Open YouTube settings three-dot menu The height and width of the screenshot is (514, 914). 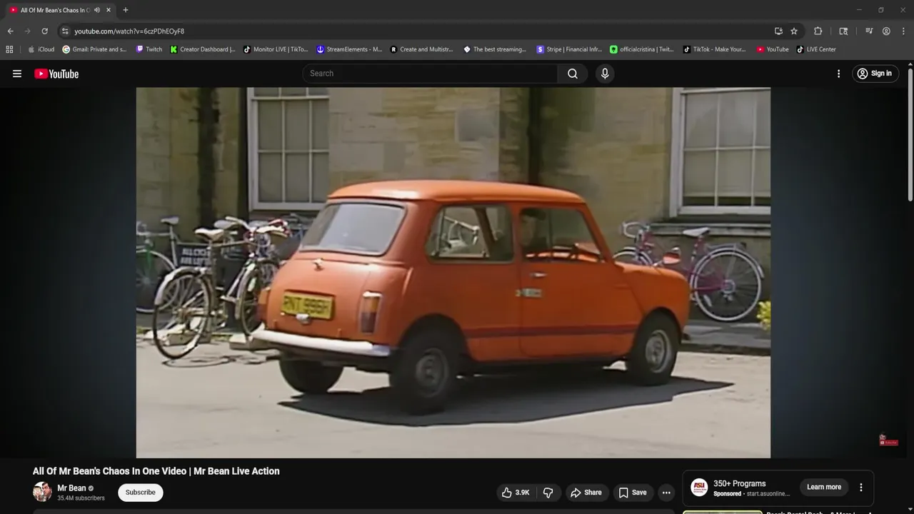point(838,74)
